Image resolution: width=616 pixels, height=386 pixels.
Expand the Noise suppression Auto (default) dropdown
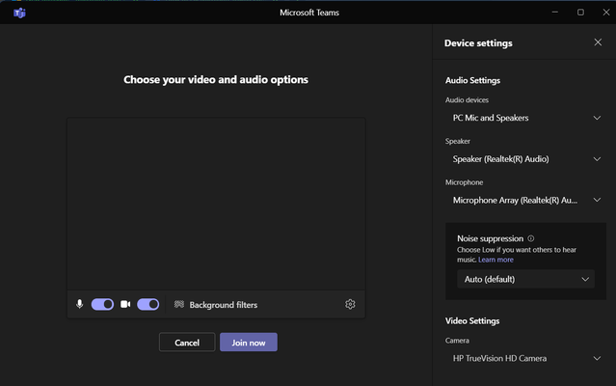pyautogui.click(x=525, y=279)
